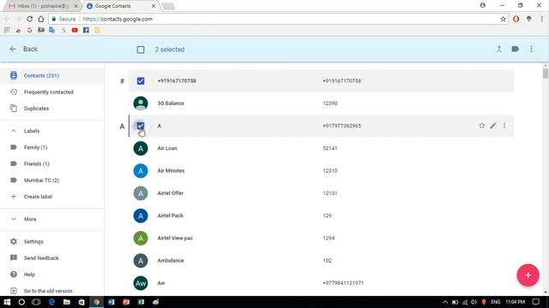Select the Airtel View pac contact avatar
The height and width of the screenshot is (308, 549).
(141, 238)
